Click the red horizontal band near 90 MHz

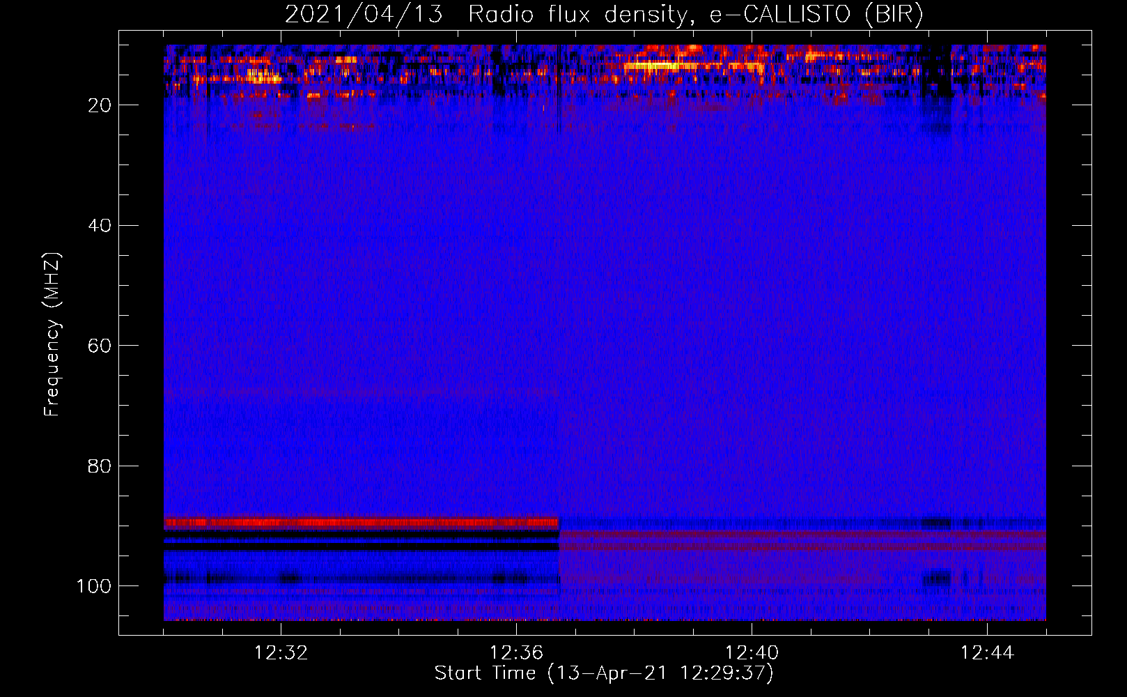click(x=361, y=522)
